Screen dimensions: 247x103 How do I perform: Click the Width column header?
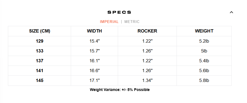click(94, 31)
